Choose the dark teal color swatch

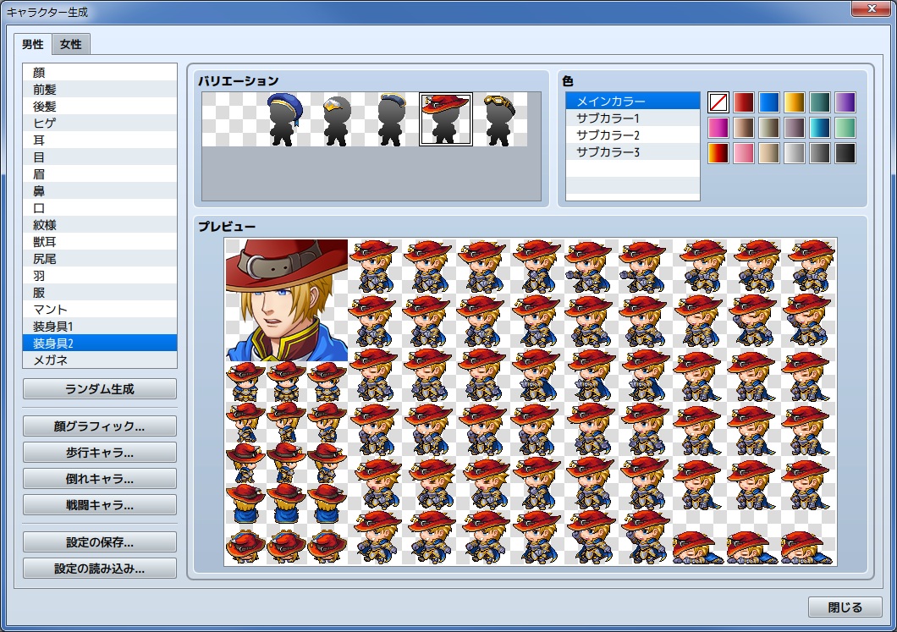(x=820, y=102)
